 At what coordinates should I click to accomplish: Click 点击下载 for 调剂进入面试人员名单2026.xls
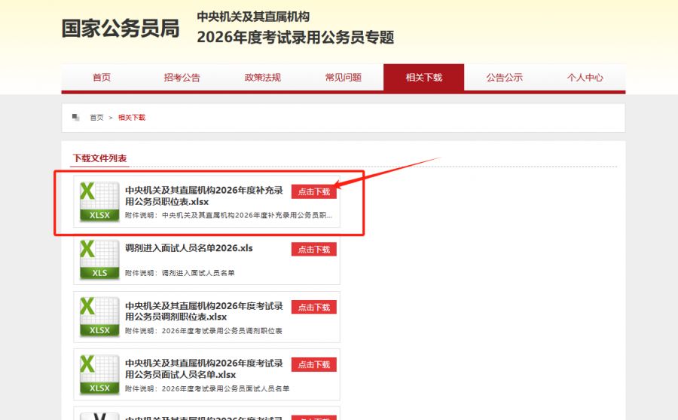click(314, 250)
